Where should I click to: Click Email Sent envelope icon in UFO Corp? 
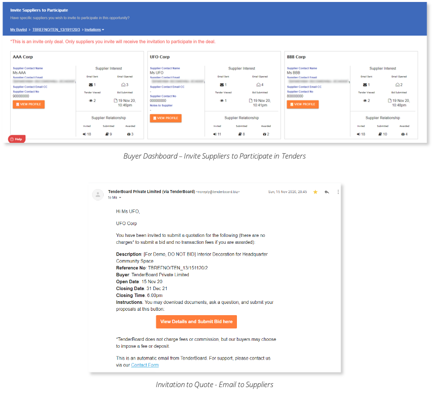click(x=222, y=85)
